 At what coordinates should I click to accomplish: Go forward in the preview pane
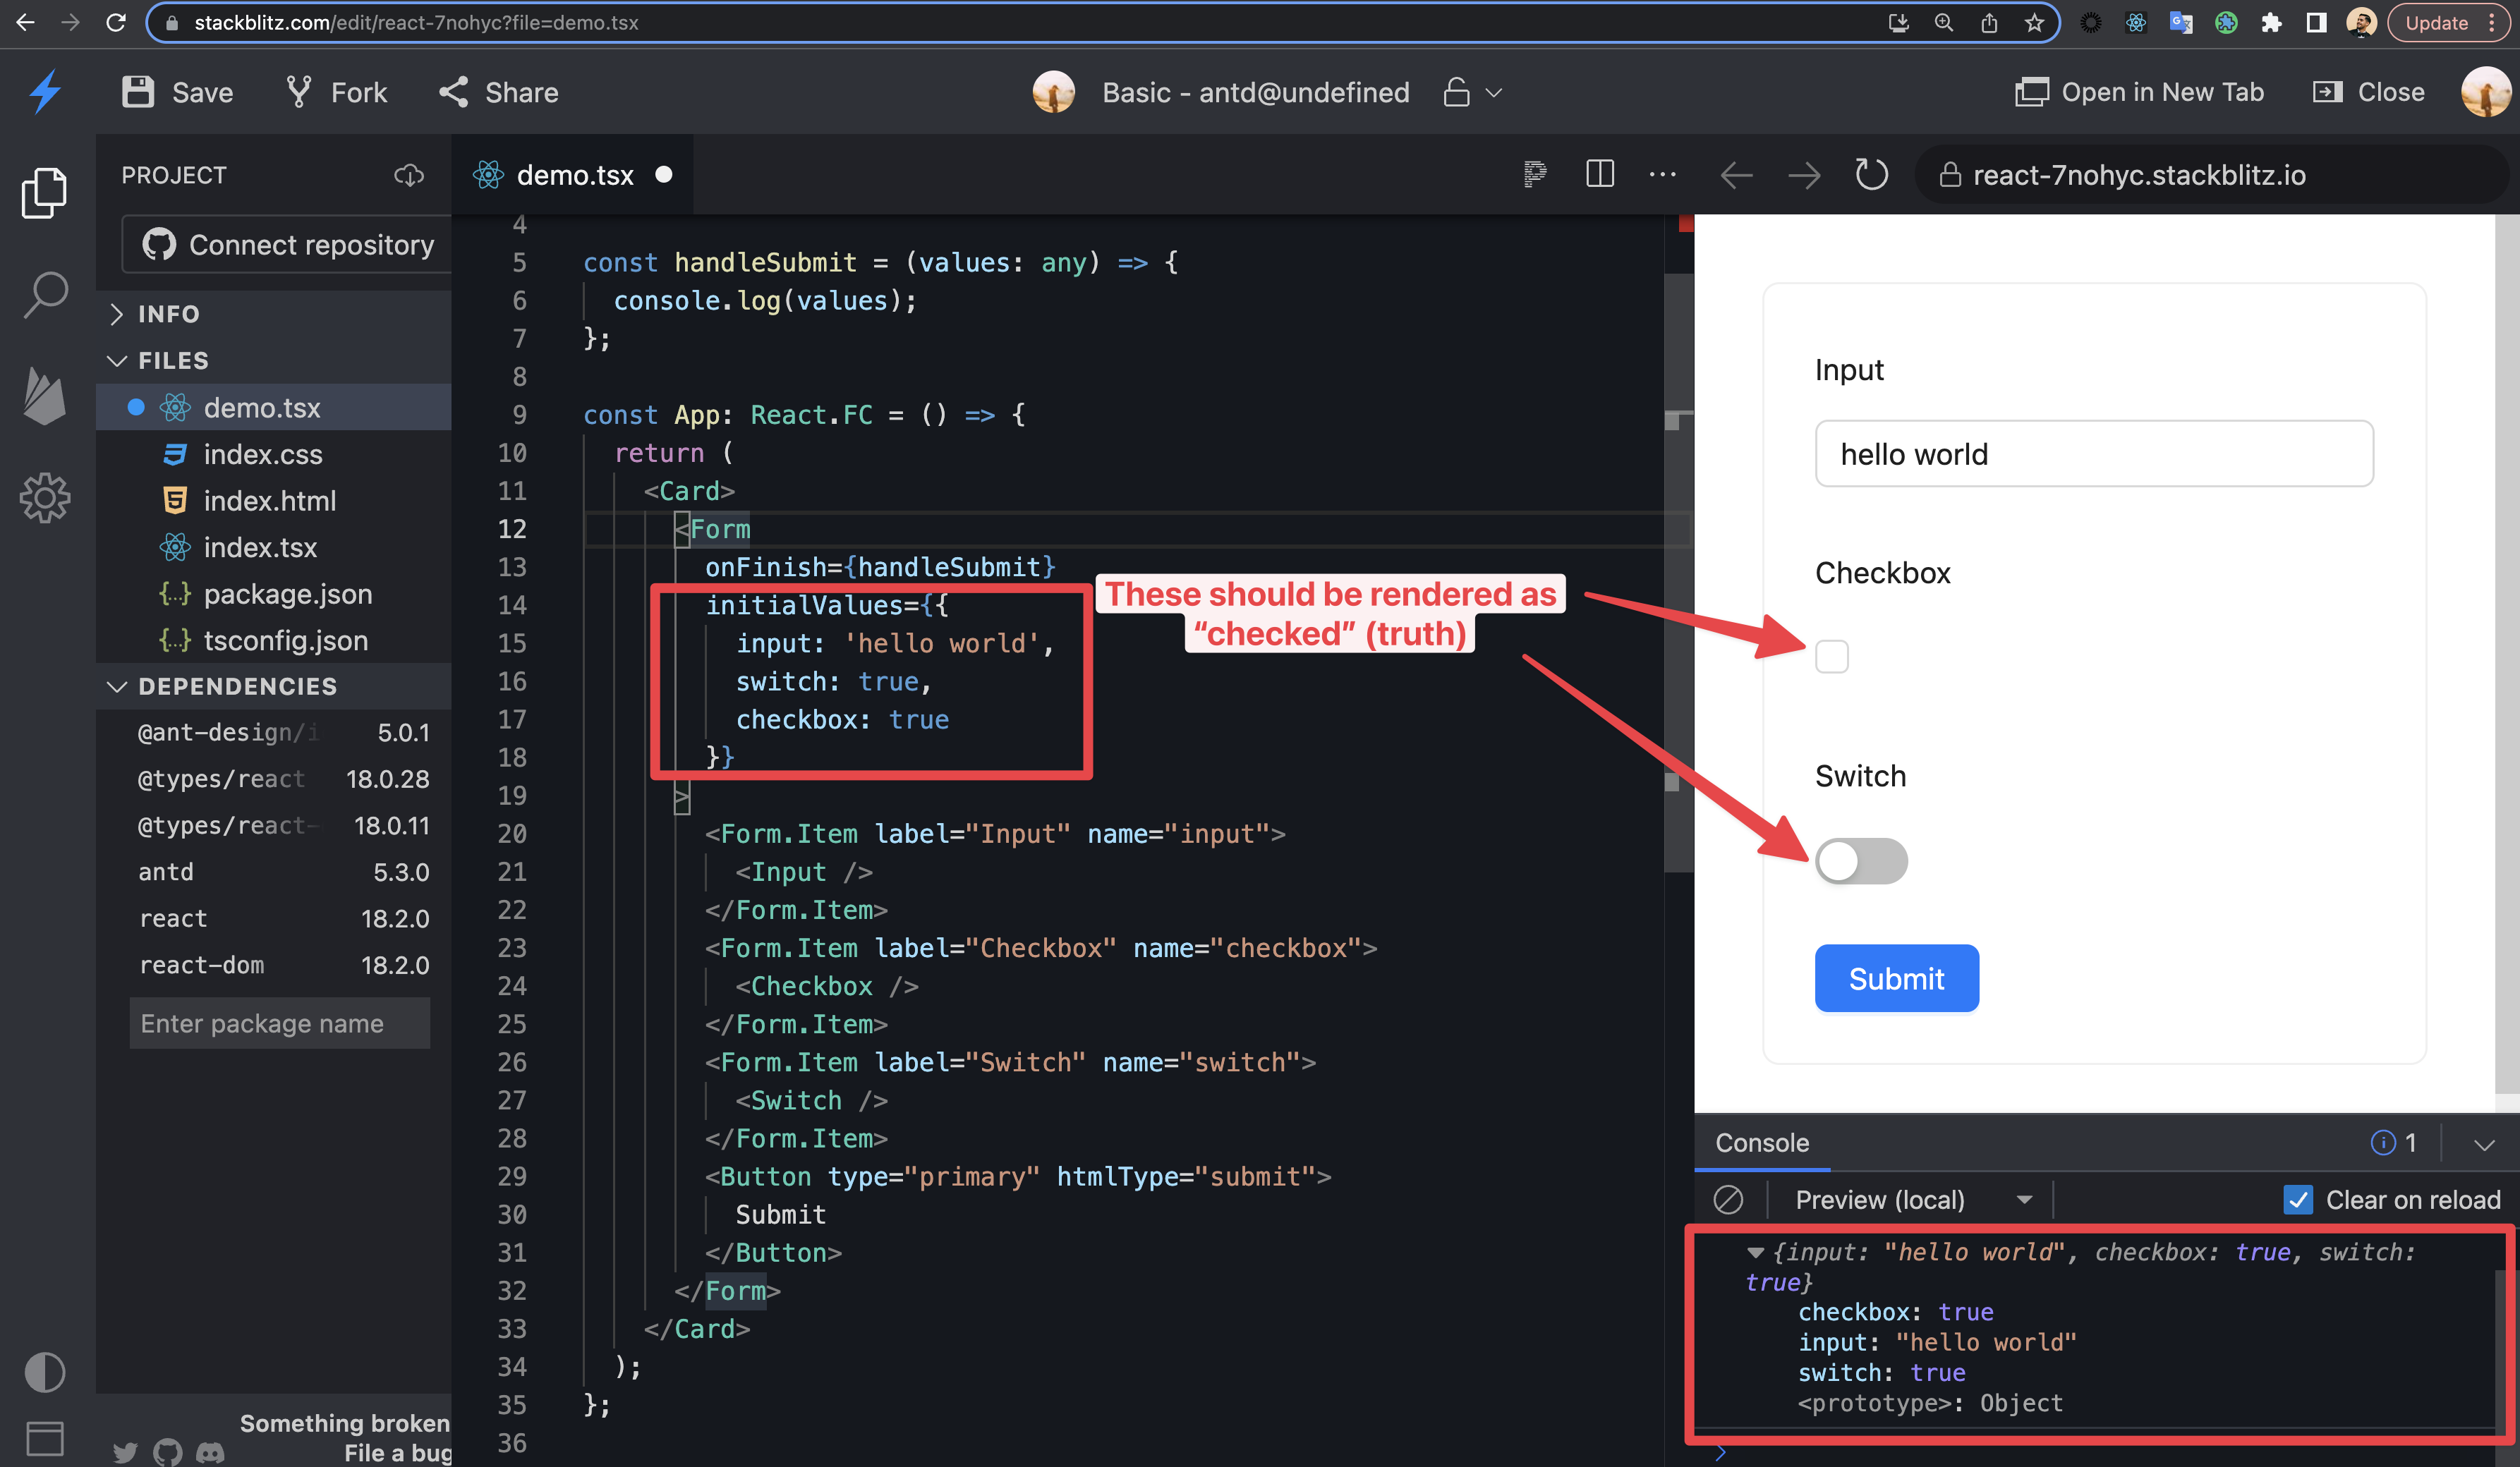tap(1804, 175)
